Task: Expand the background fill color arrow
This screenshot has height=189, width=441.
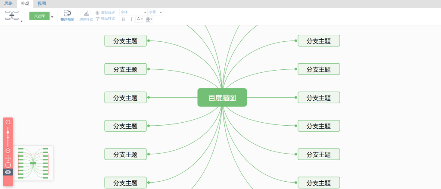Action: pyautogui.click(x=152, y=19)
